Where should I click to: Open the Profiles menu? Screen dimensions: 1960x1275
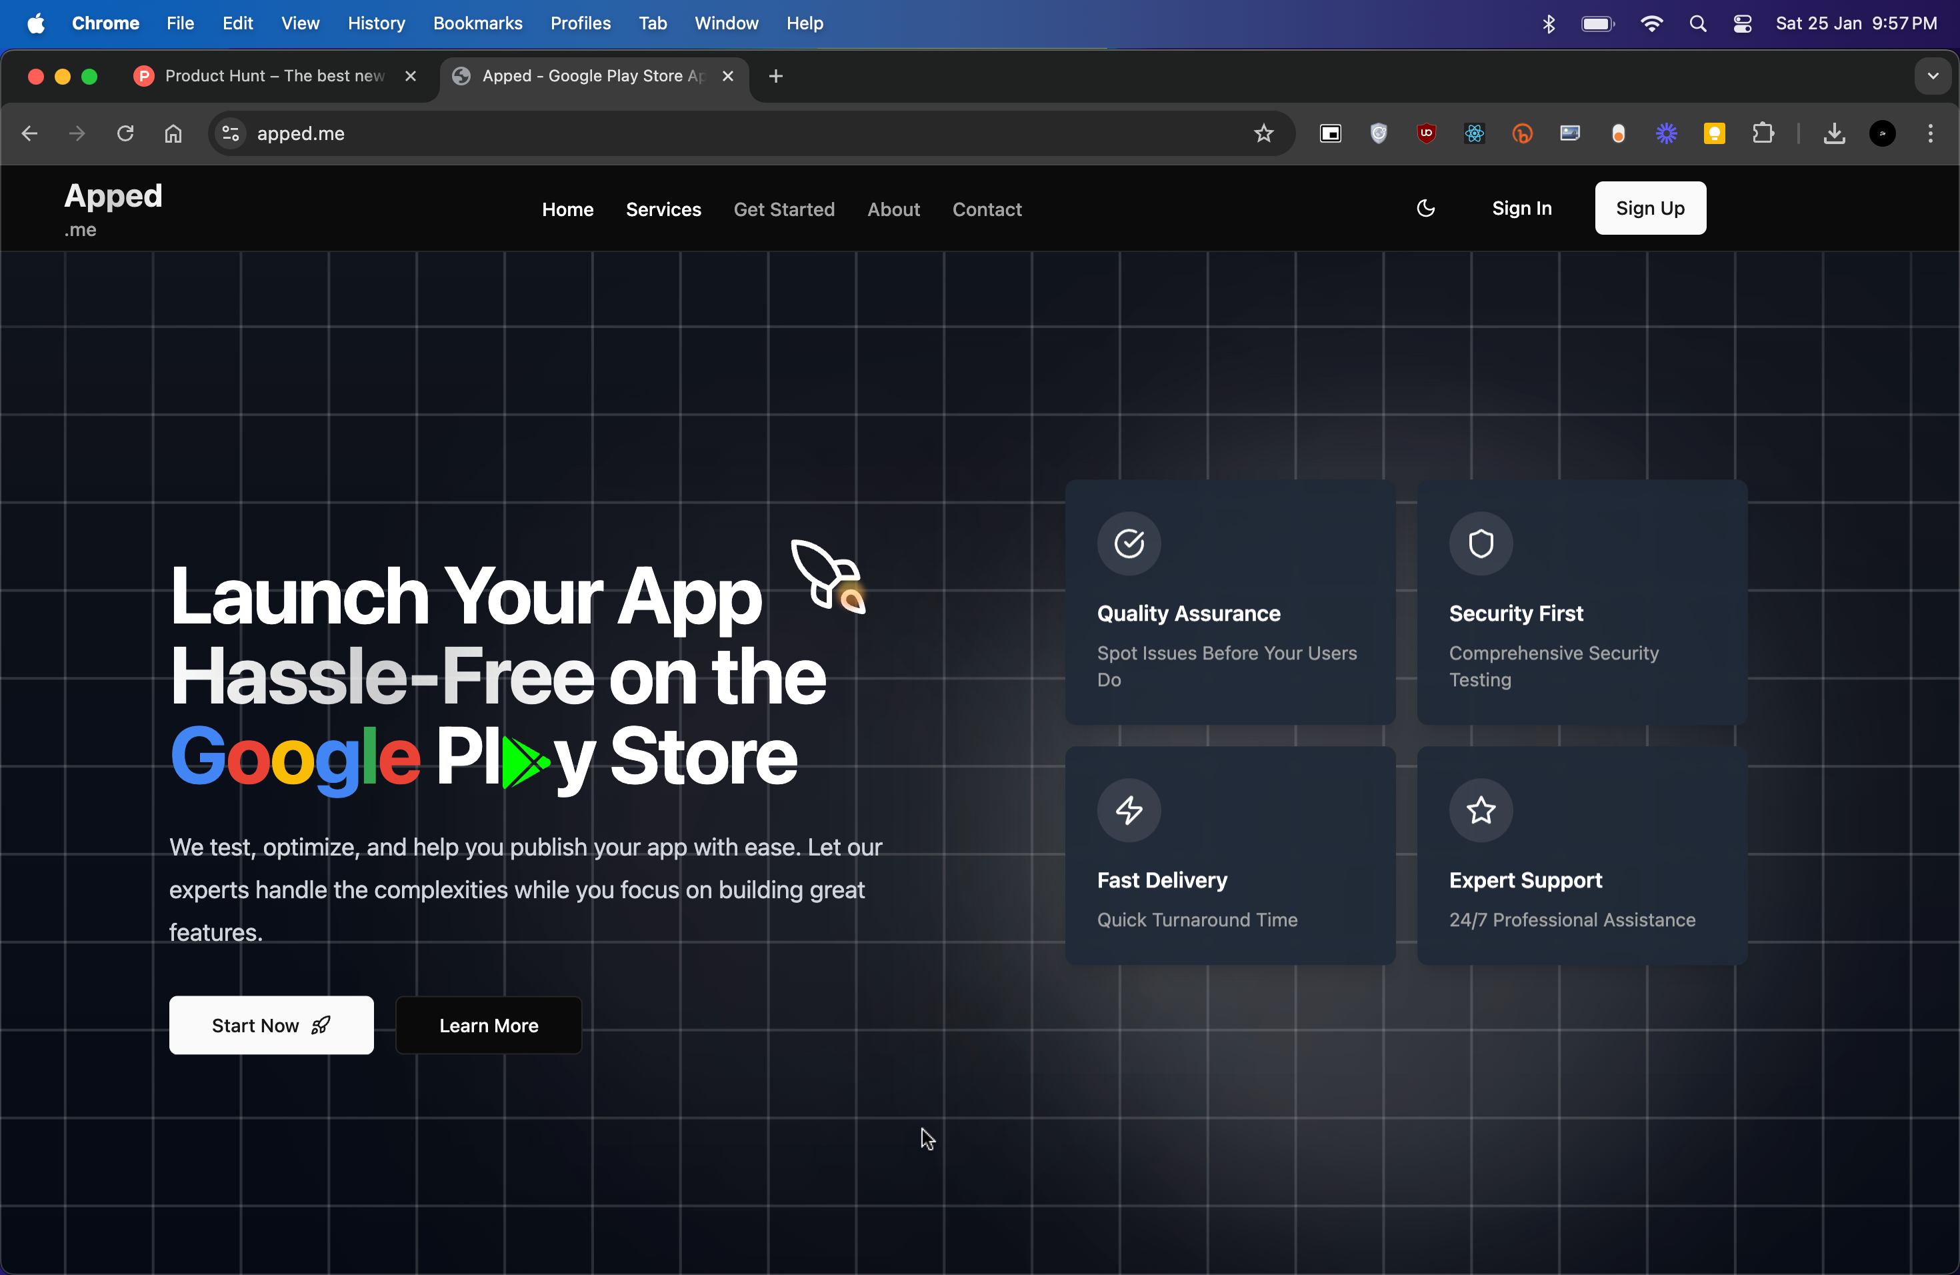(581, 23)
